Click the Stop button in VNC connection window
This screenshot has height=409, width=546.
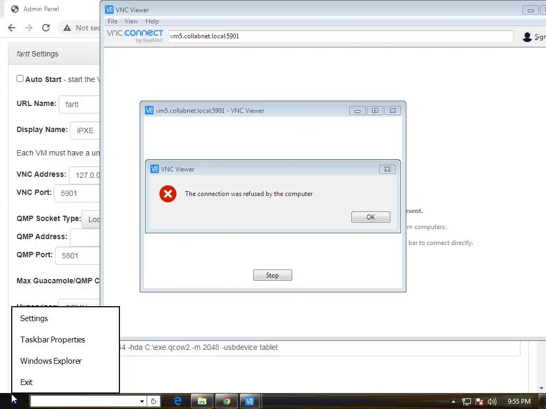pos(272,275)
